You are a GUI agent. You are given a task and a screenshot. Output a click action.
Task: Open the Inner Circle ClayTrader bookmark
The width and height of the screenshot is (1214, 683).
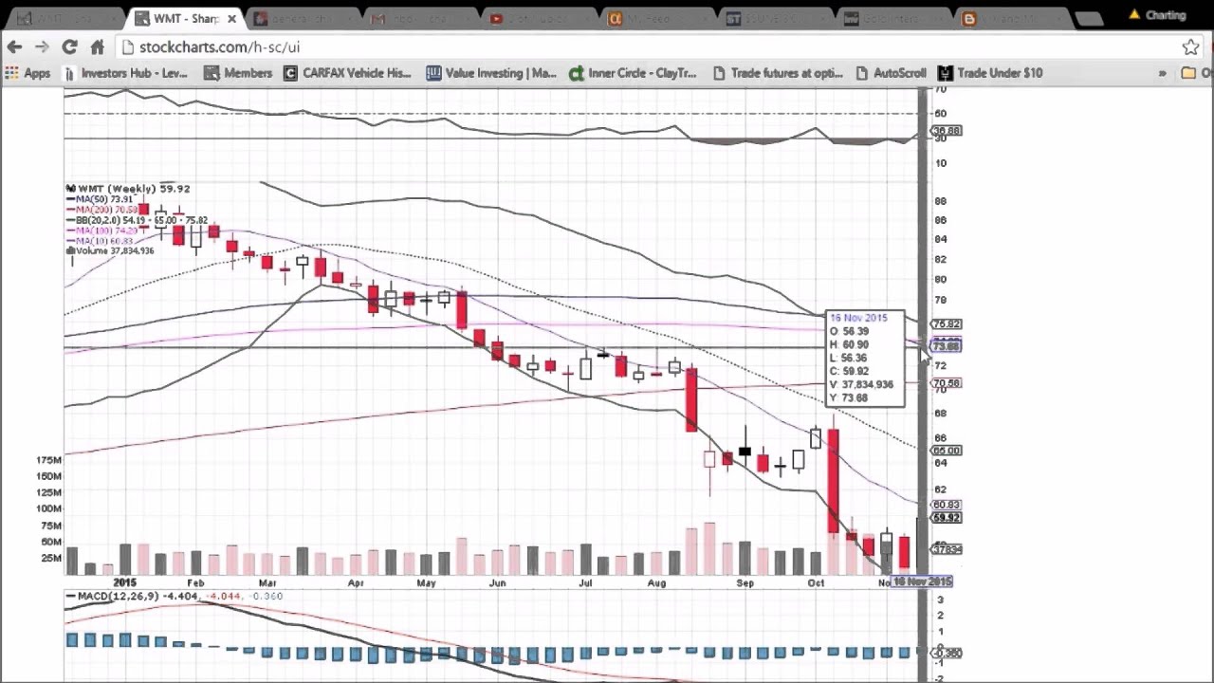click(633, 73)
